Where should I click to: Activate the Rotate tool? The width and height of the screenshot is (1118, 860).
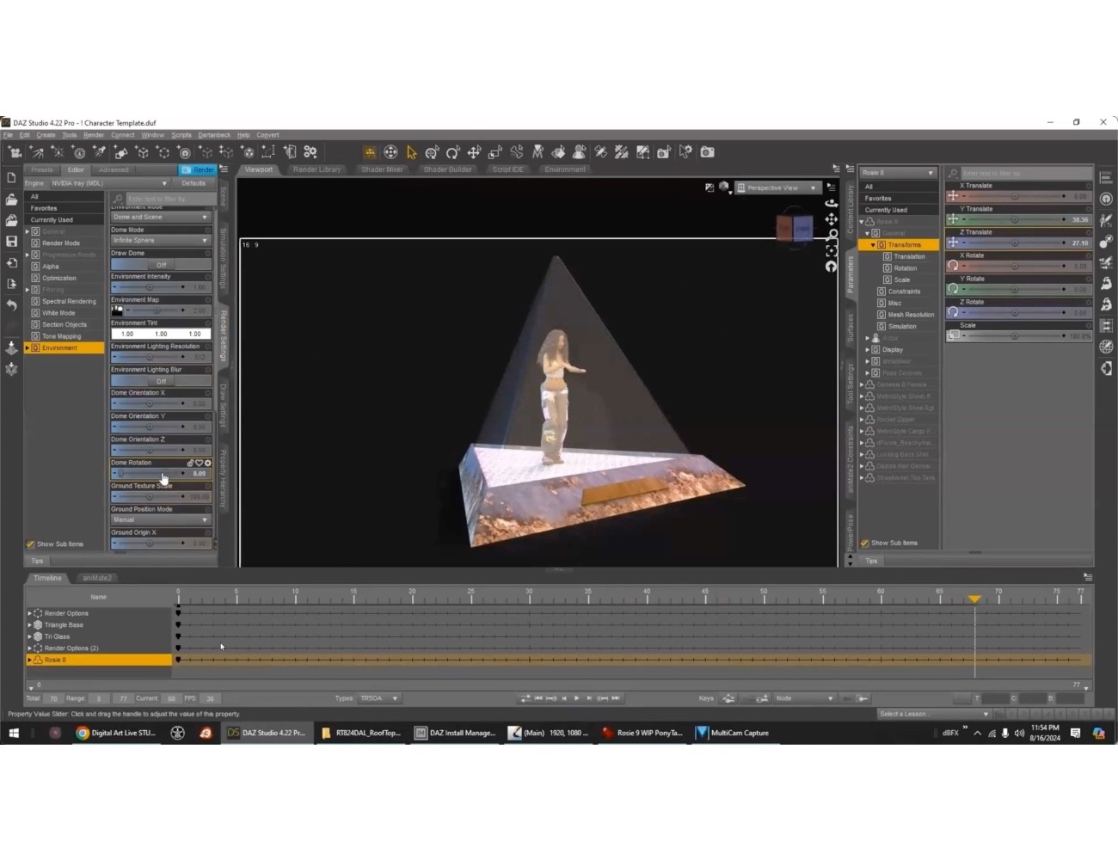pos(453,152)
